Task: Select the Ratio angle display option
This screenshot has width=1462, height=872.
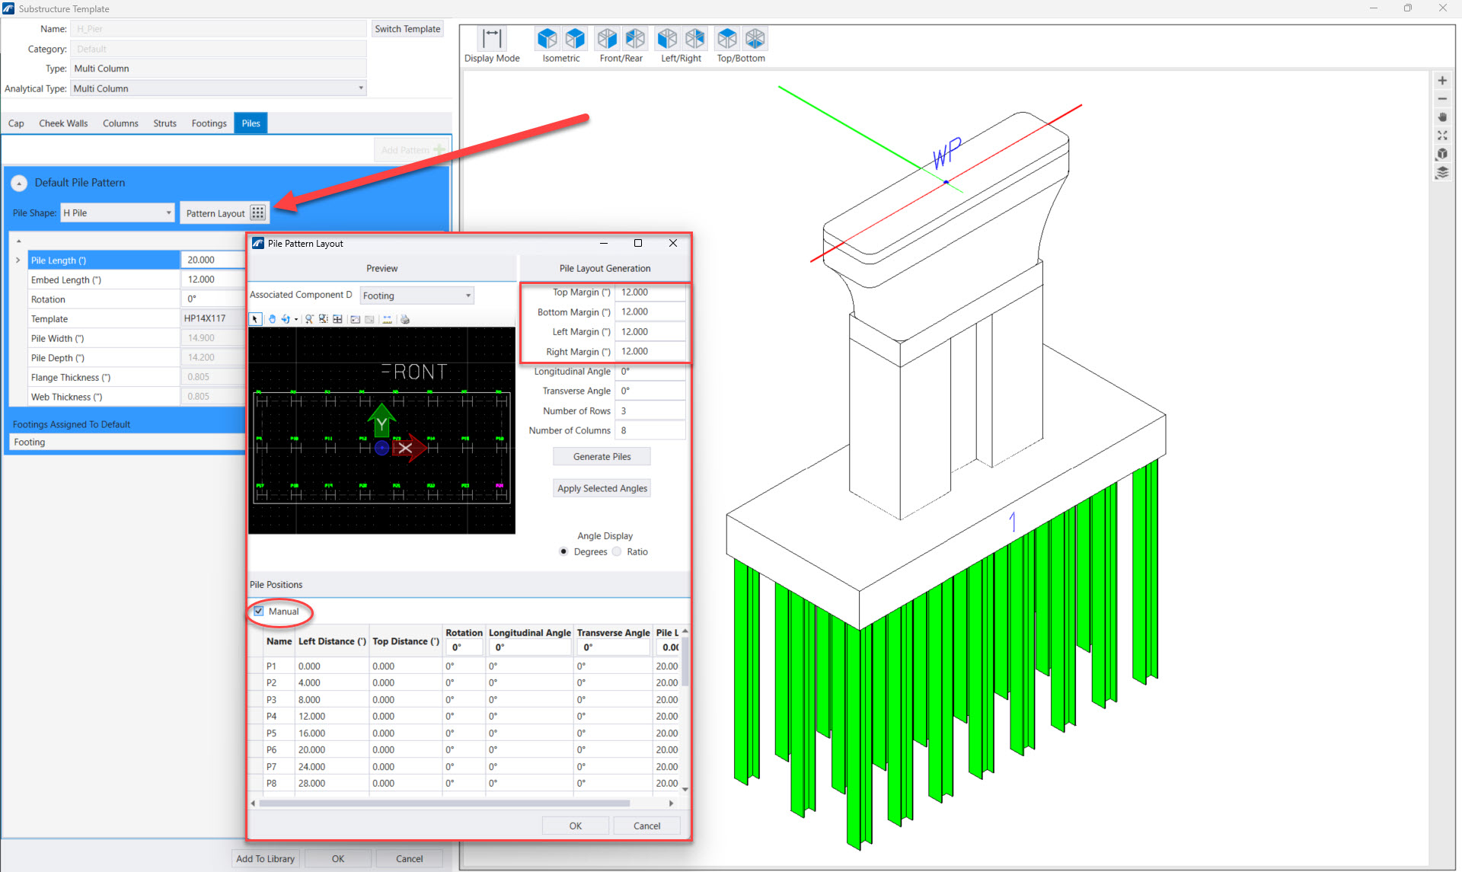Action: click(617, 552)
